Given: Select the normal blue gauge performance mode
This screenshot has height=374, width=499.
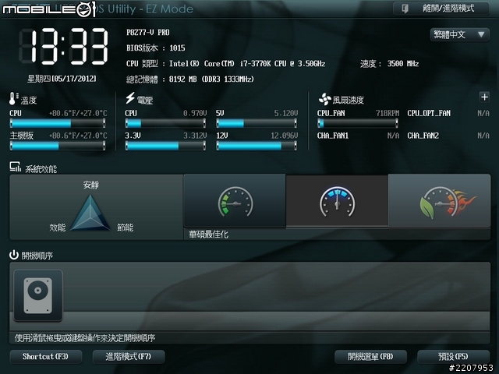Looking at the screenshot, I should [x=337, y=201].
